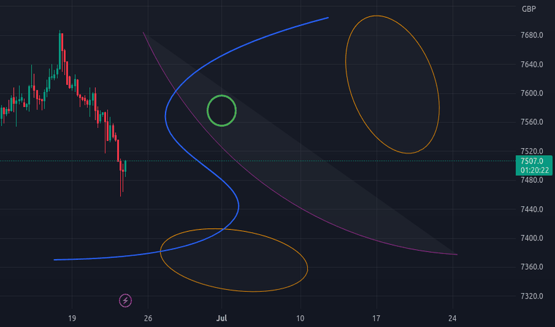Click the purple lightning event icon
Image resolution: width=555 pixels, height=327 pixels.
(x=125, y=300)
